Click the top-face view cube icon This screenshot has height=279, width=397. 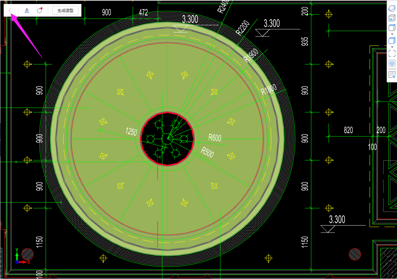coord(392,28)
